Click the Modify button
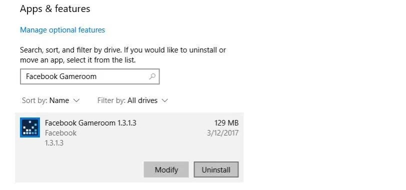The height and width of the screenshot is (190, 406). click(166, 170)
